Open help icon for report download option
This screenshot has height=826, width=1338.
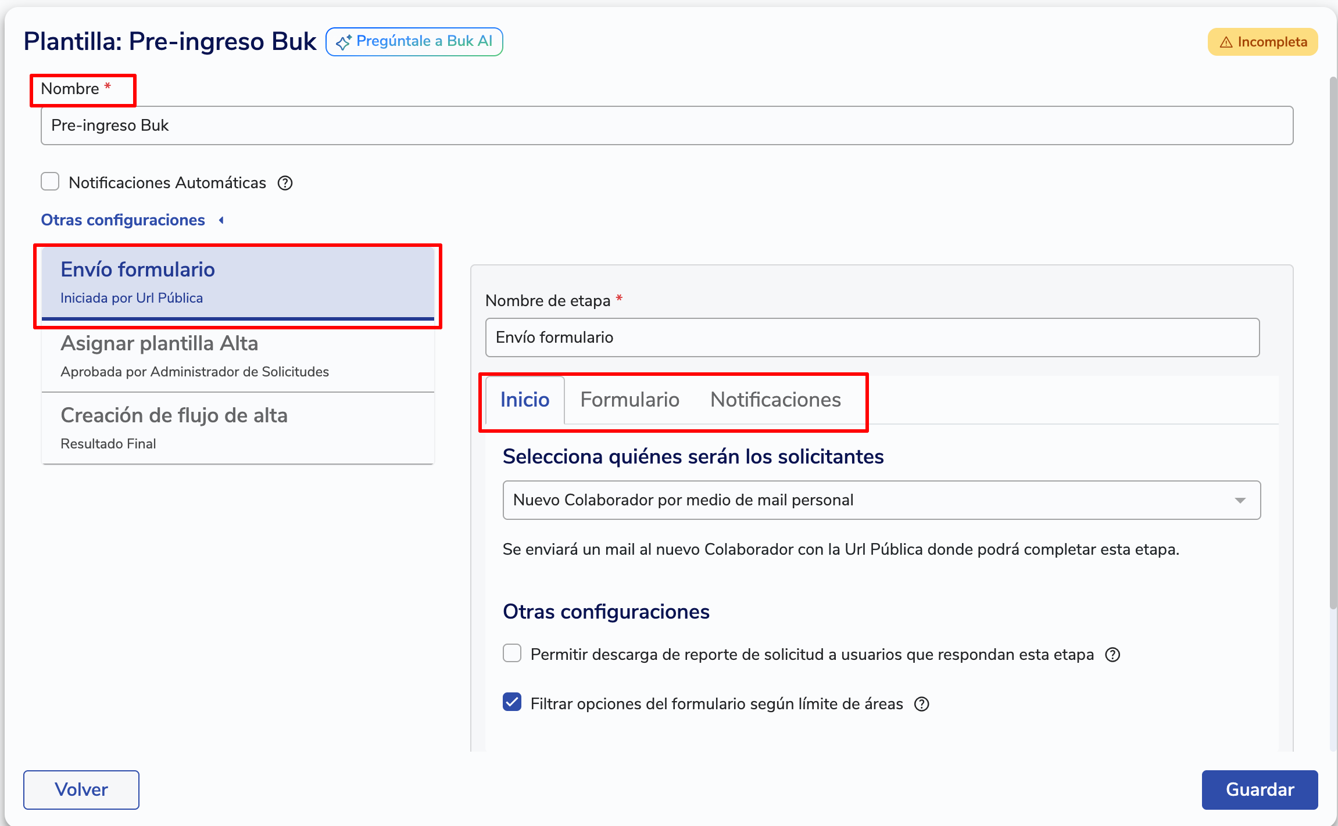click(x=1112, y=655)
